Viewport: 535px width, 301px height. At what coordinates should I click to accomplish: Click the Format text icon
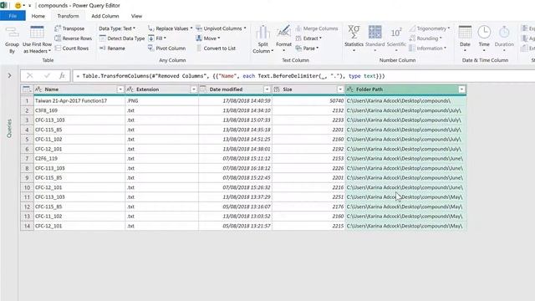click(x=283, y=32)
